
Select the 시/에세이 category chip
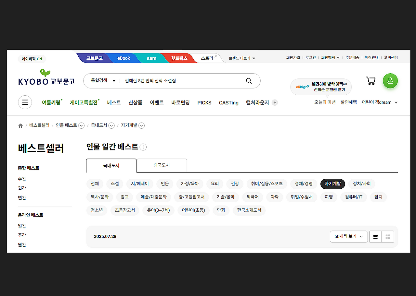coord(140,184)
